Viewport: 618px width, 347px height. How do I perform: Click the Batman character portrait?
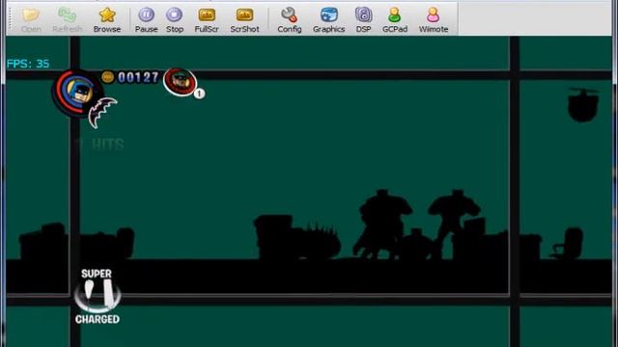(x=77, y=93)
